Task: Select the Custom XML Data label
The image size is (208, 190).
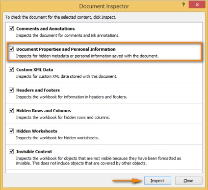Action: pos(35,70)
